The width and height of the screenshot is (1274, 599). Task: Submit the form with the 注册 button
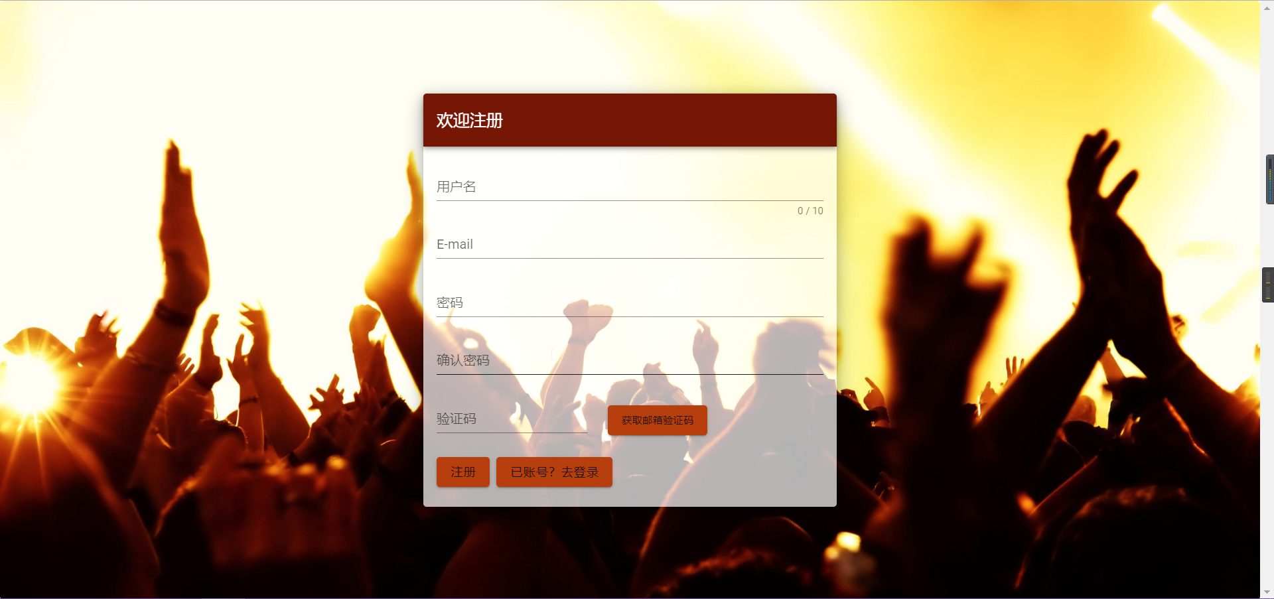[x=463, y=472]
